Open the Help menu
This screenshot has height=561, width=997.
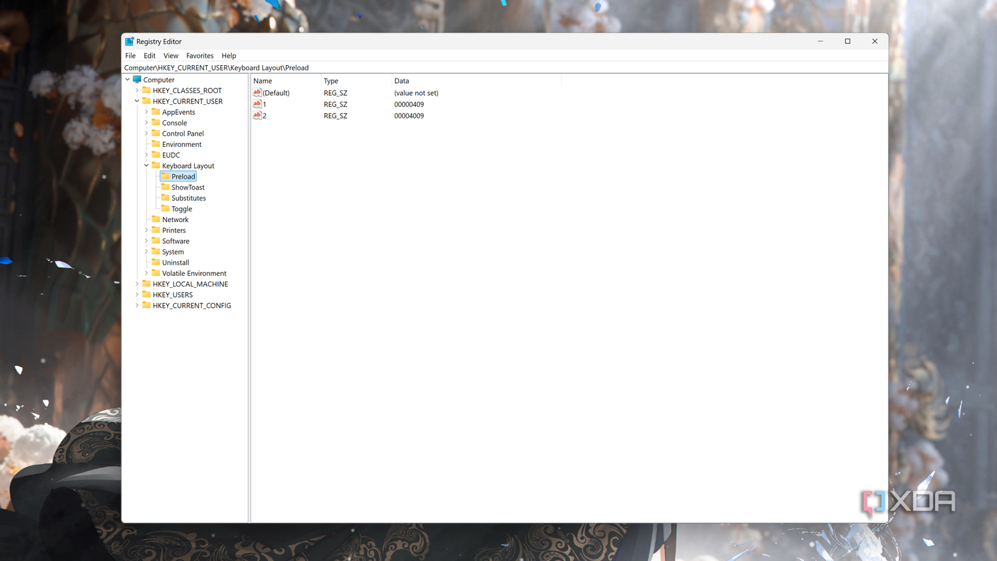[x=229, y=56]
